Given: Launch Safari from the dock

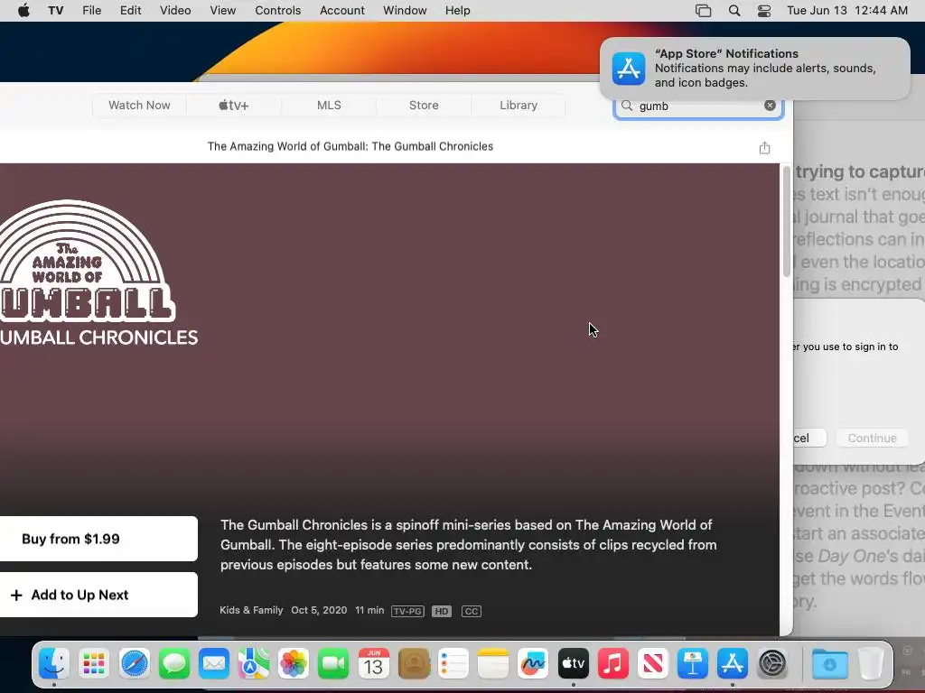Looking at the screenshot, I should (x=134, y=663).
